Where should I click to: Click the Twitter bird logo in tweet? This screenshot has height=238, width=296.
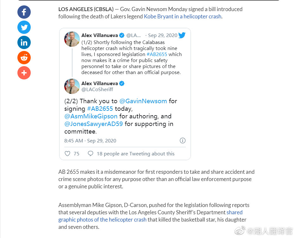tap(182, 35)
